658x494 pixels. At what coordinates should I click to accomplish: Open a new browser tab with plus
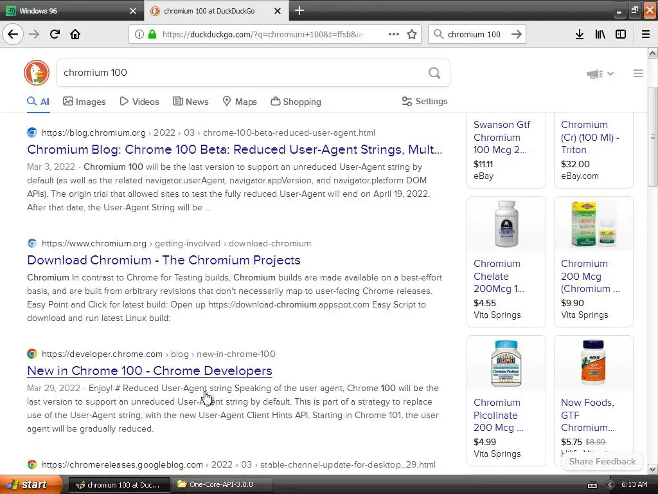[299, 10]
